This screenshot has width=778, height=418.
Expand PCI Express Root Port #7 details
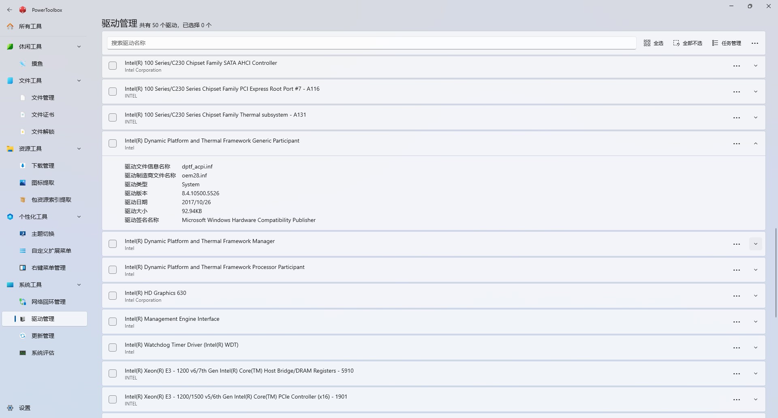coord(755,92)
